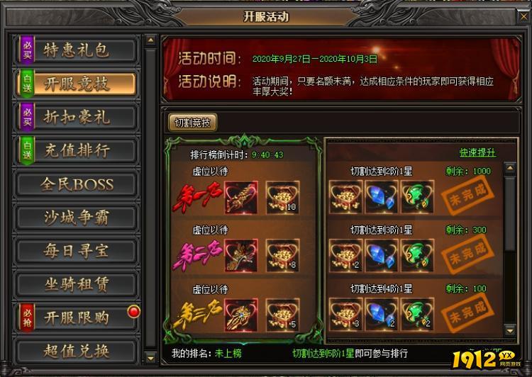Open the 全民BOSS activity button

[x=77, y=184]
